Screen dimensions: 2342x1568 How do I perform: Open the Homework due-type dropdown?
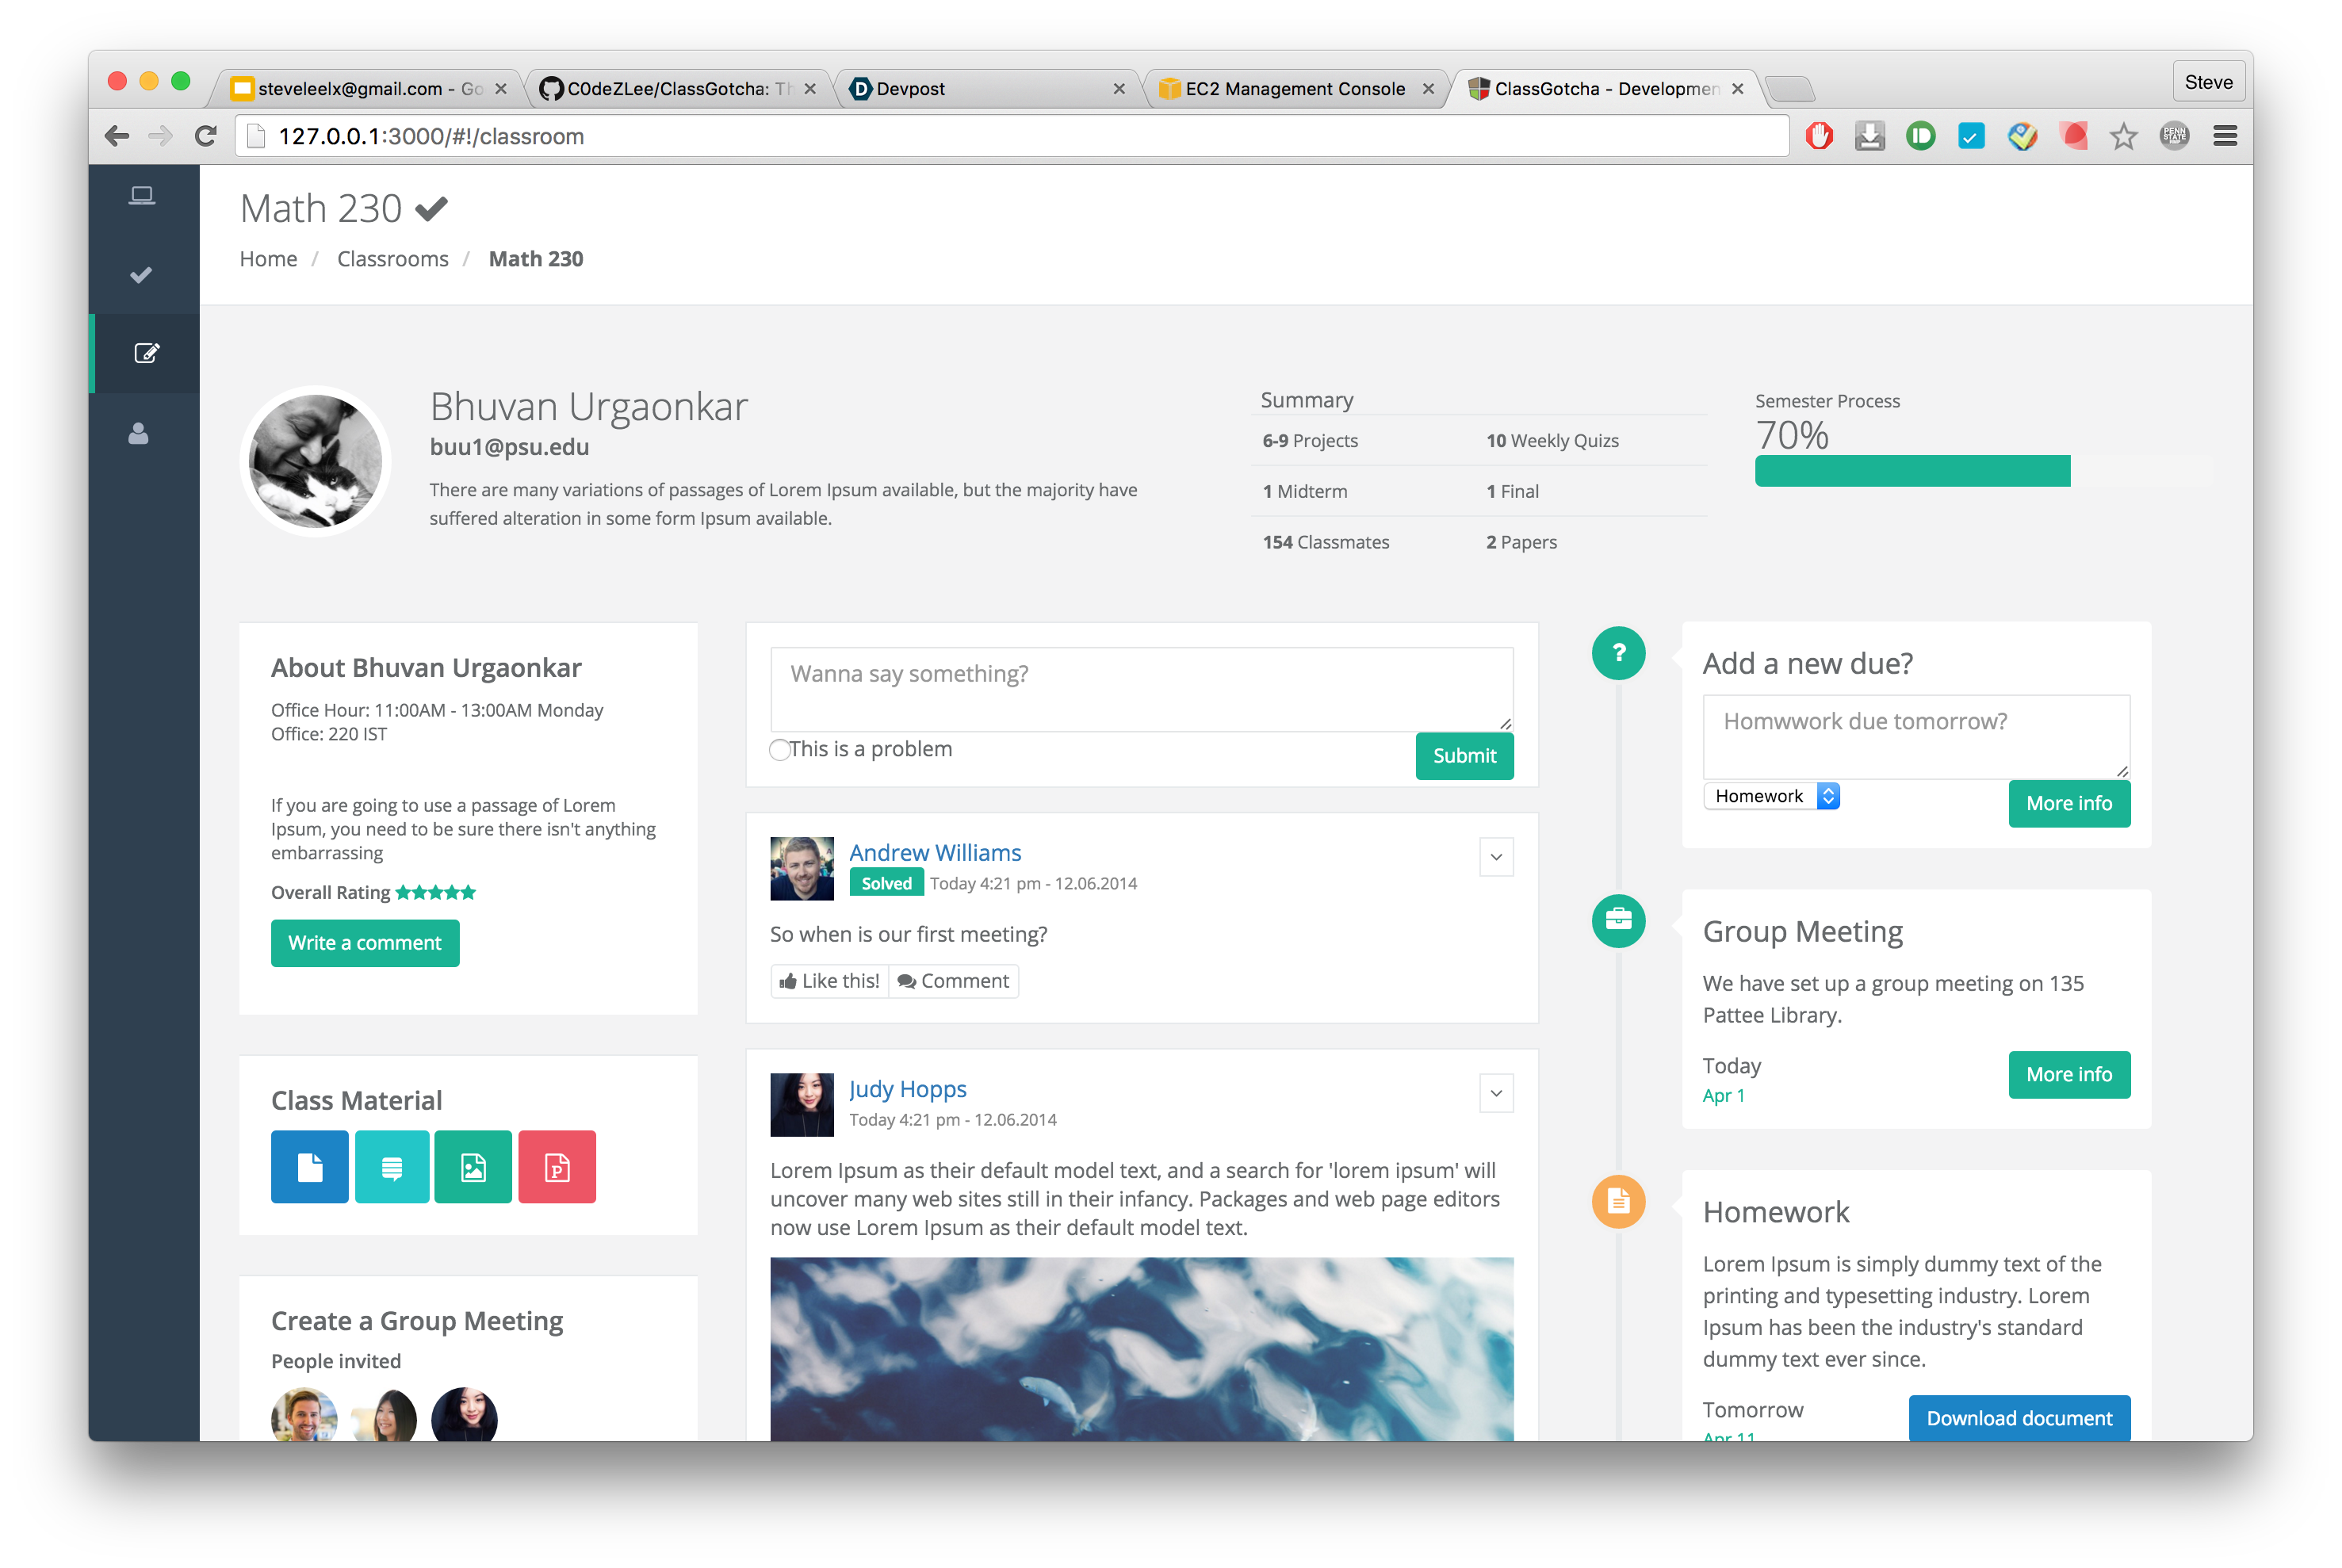tap(1771, 796)
